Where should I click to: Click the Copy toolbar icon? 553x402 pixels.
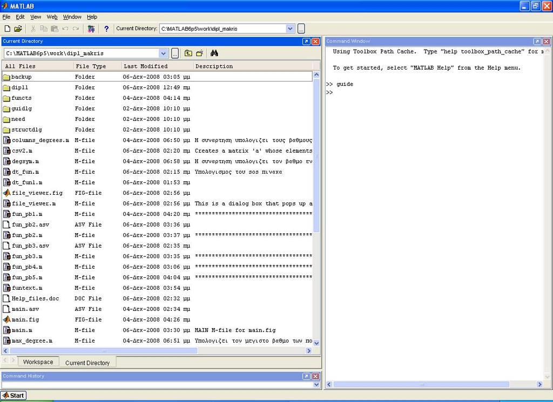[x=44, y=29]
